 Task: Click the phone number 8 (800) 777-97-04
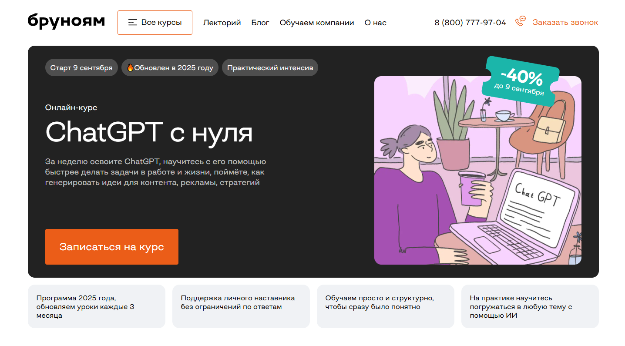tap(470, 23)
